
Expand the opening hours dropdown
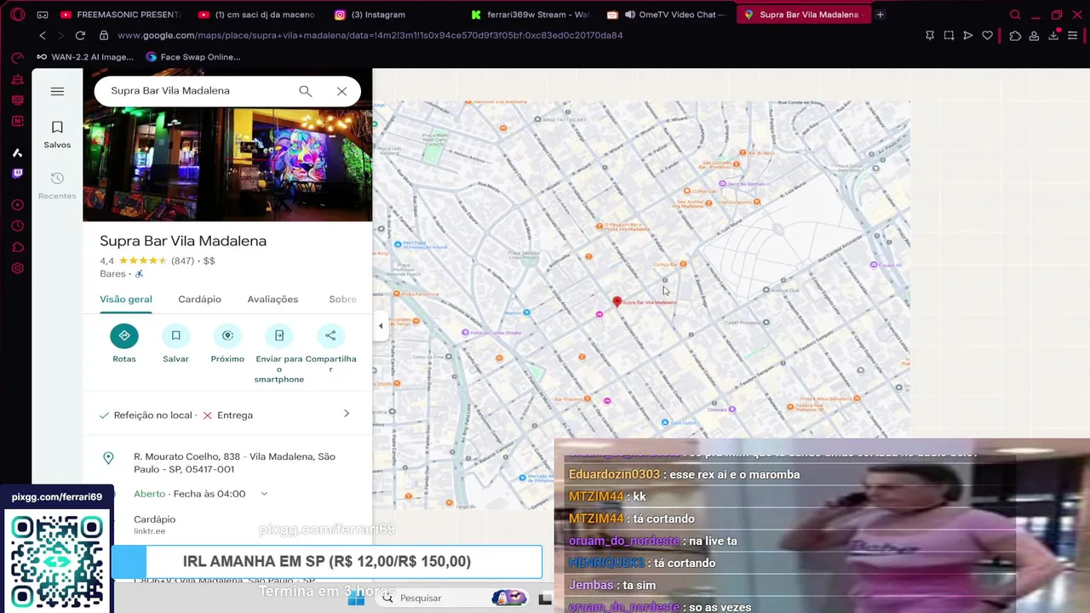(x=264, y=494)
